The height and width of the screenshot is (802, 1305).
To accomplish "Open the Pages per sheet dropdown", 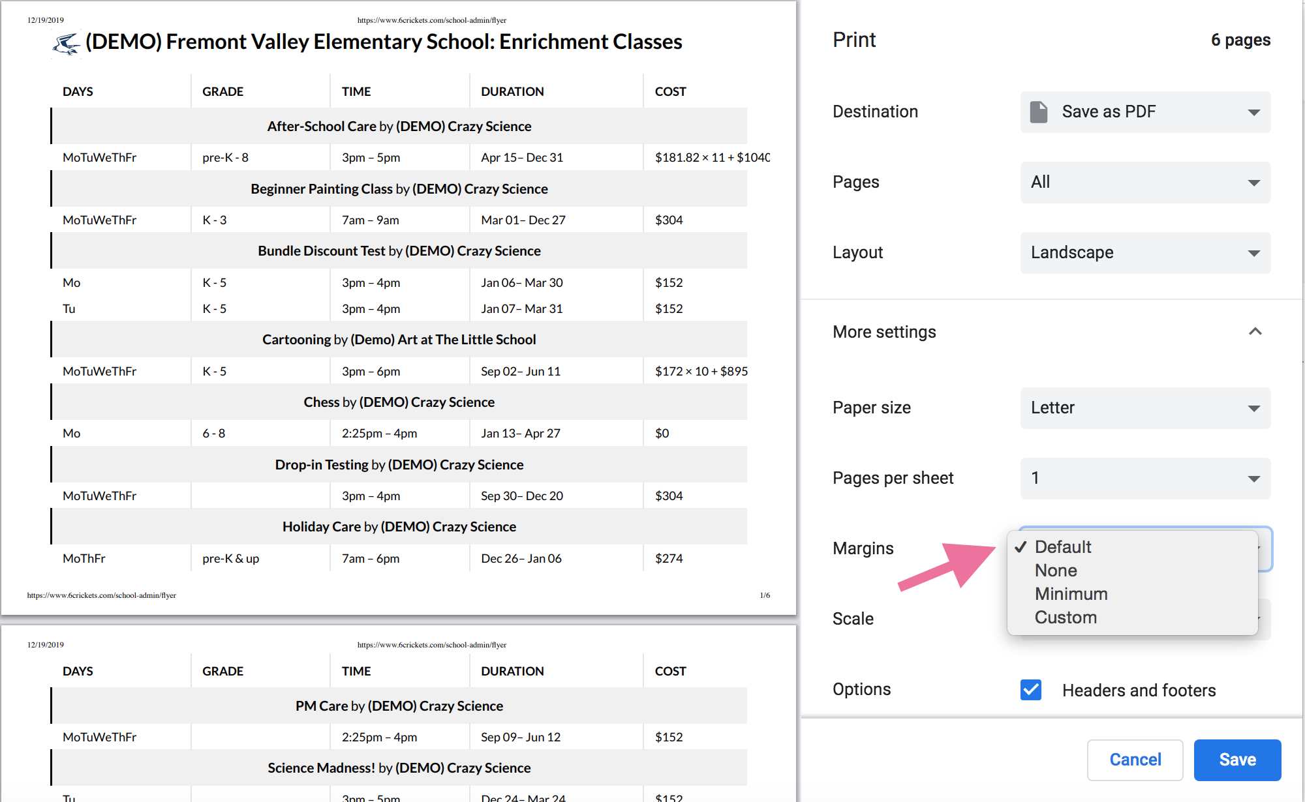I will point(1145,479).
